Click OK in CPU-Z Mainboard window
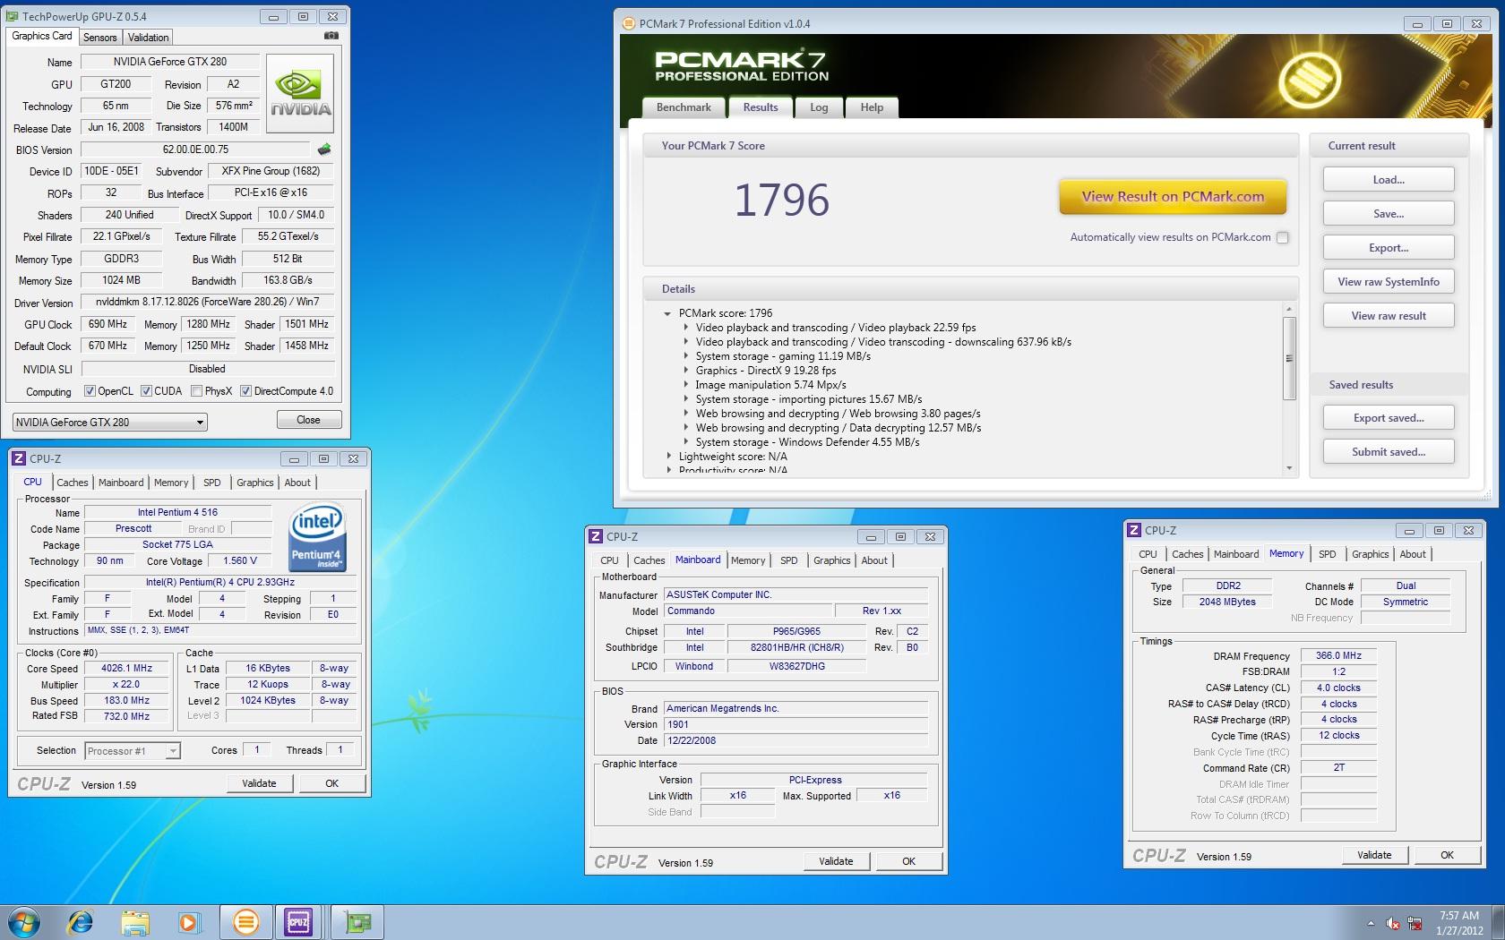The image size is (1505, 940). [908, 861]
